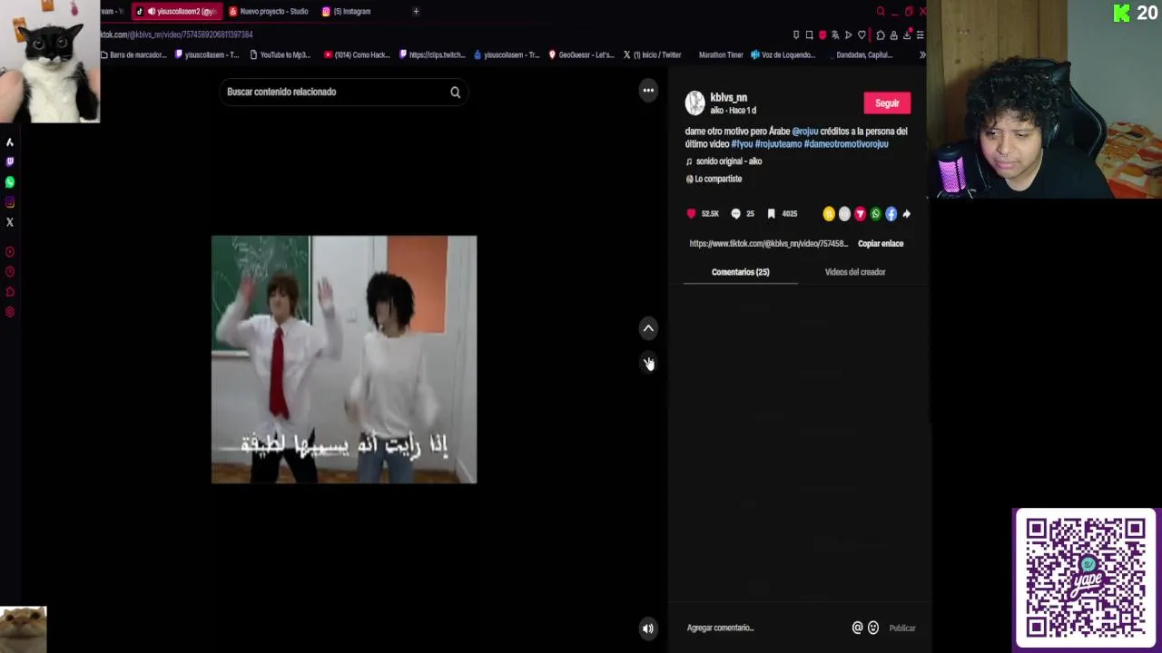This screenshot has width=1162, height=653.
Task: Open the Marathon Timer bookmark
Action: pyautogui.click(x=721, y=54)
